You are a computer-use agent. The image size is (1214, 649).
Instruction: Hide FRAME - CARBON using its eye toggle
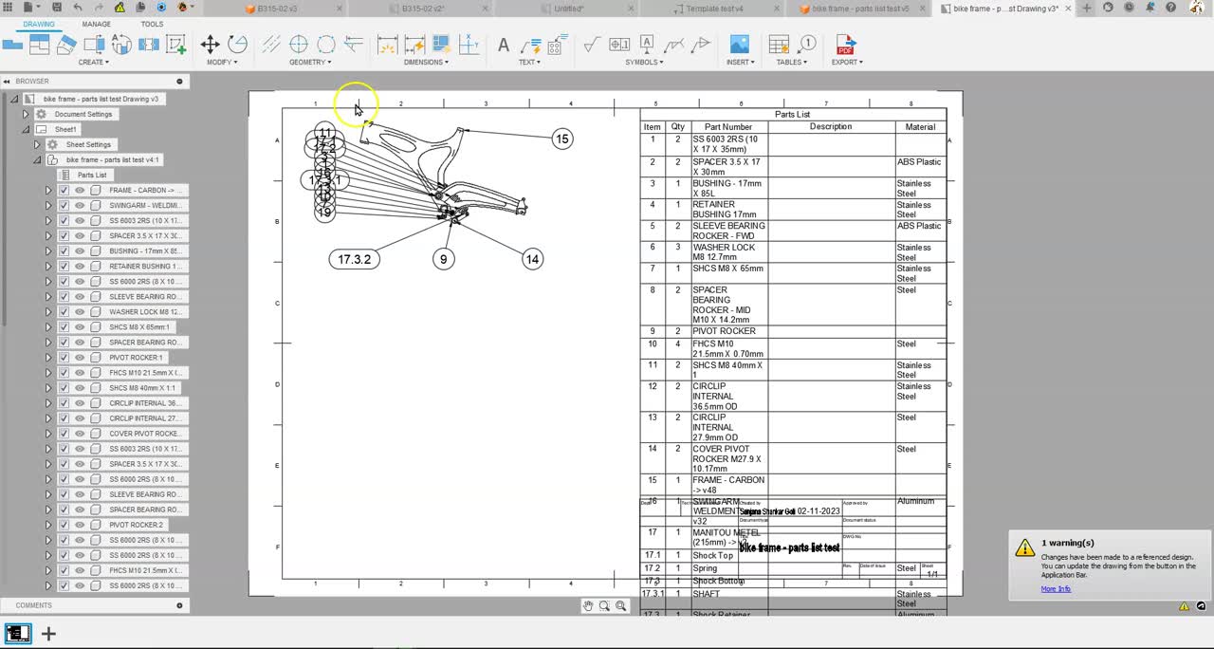click(80, 190)
